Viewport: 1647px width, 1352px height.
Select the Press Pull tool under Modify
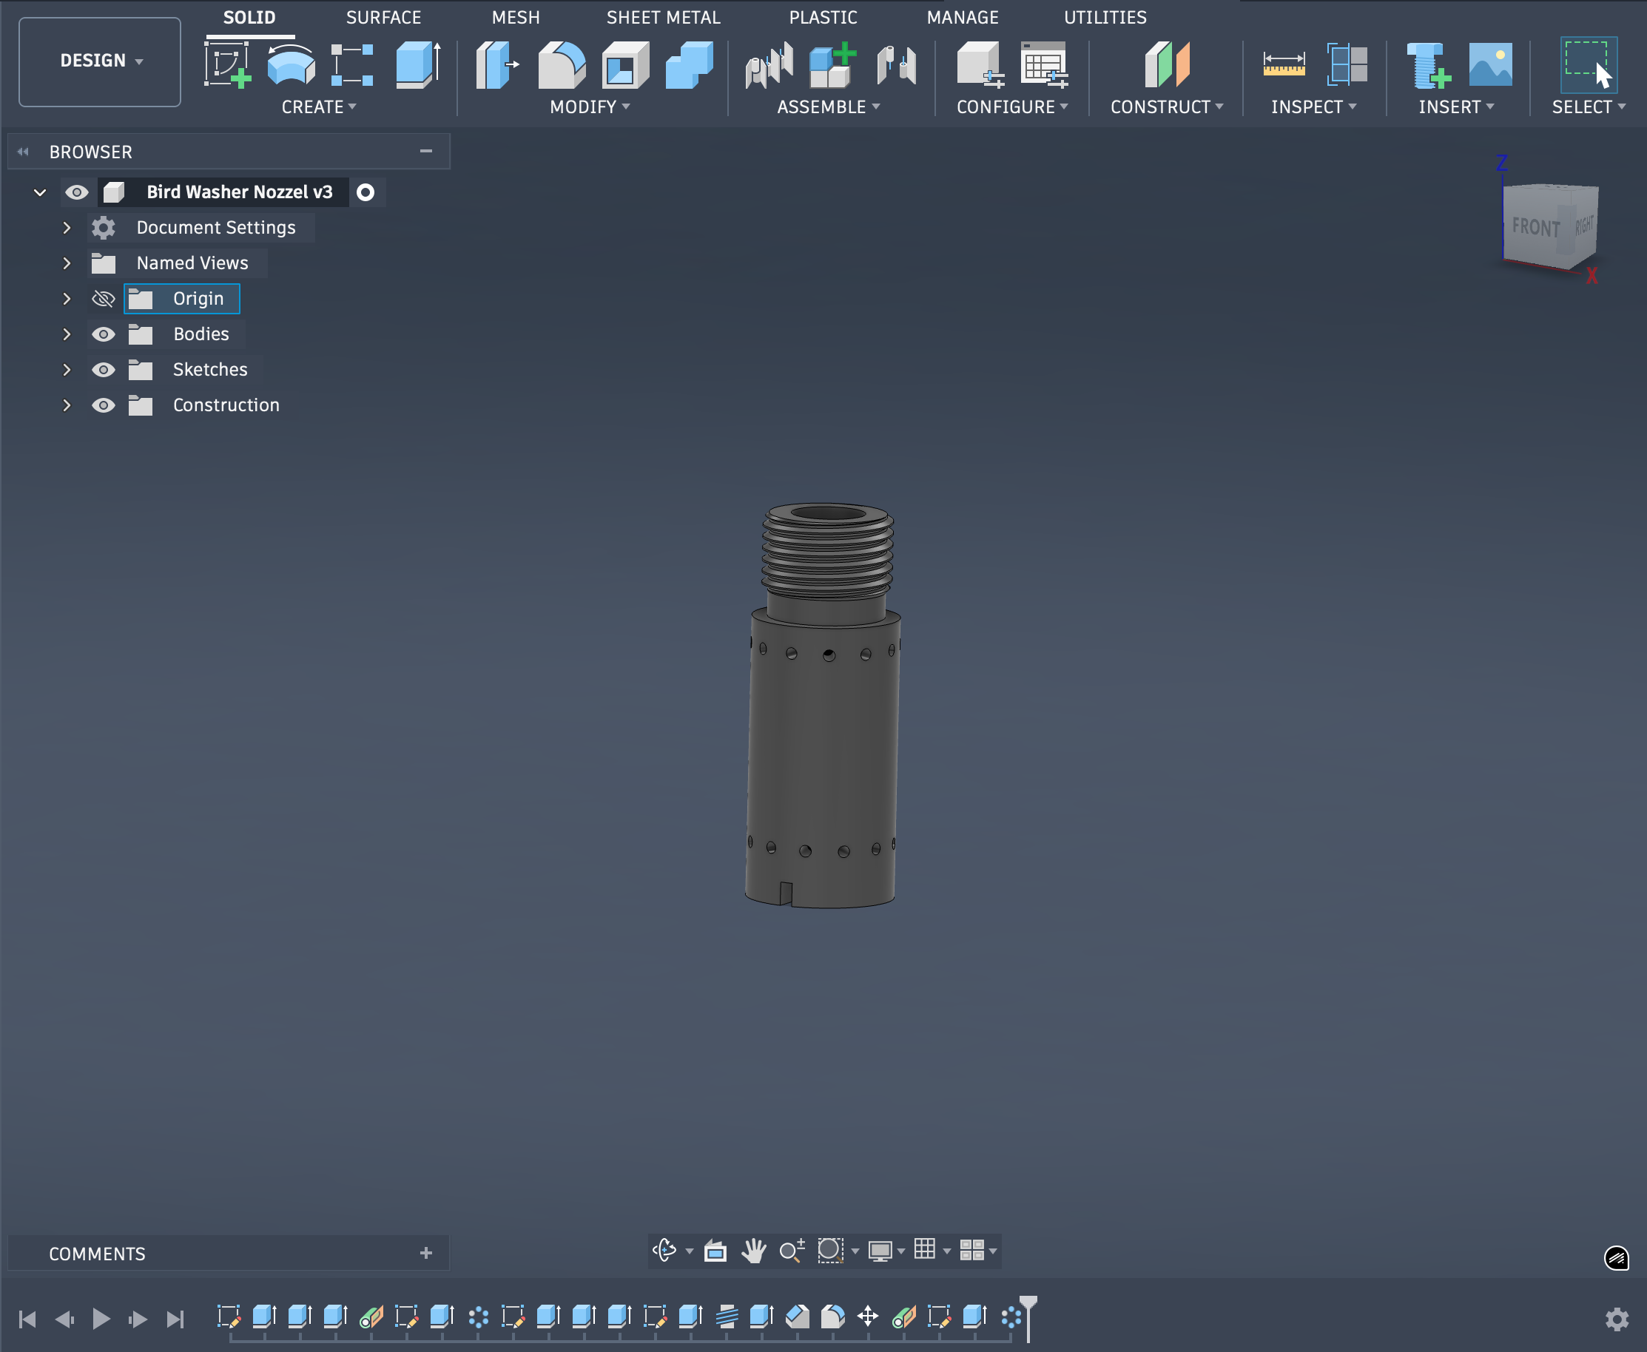point(496,67)
